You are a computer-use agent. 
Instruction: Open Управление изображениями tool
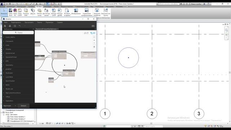click(87, 12)
